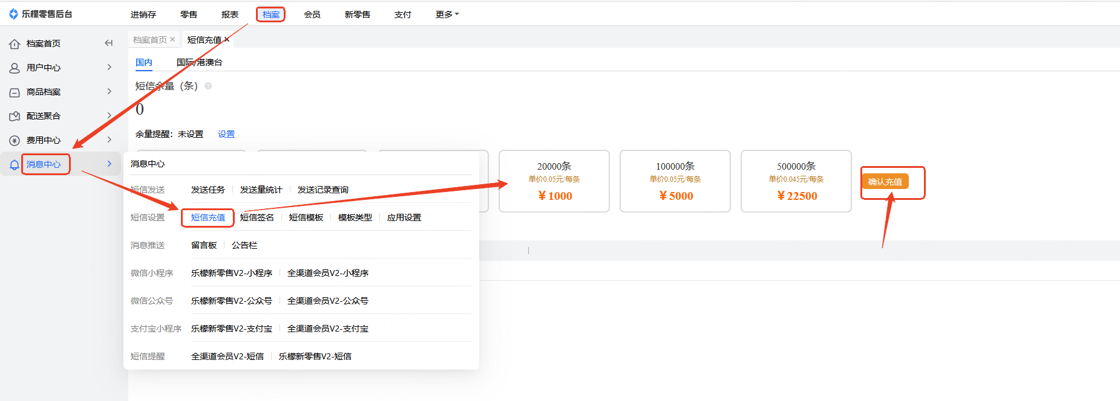Close the 档案首页 tab
The width and height of the screenshot is (1120, 401).
(172, 39)
